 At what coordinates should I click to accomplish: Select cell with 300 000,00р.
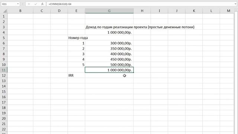coord(109,43)
